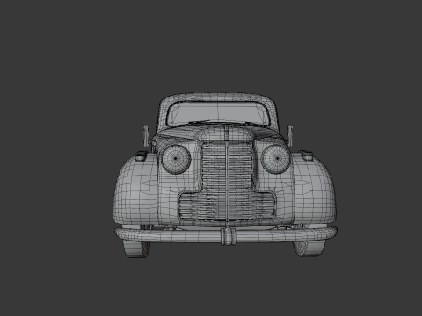Image resolution: width=422 pixels, height=316 pixels.
Task: Click the small lamp atop right fender
Action: coord(307,155)
